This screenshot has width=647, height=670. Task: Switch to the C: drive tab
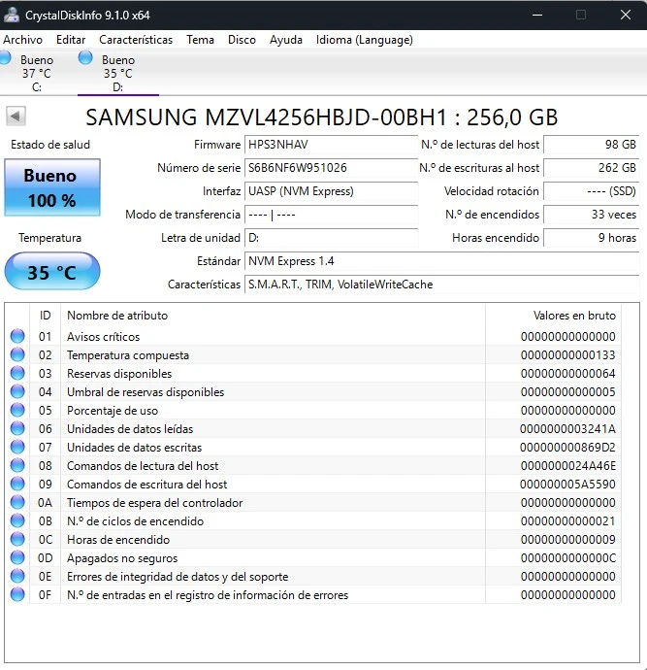(x=37, y=74)
